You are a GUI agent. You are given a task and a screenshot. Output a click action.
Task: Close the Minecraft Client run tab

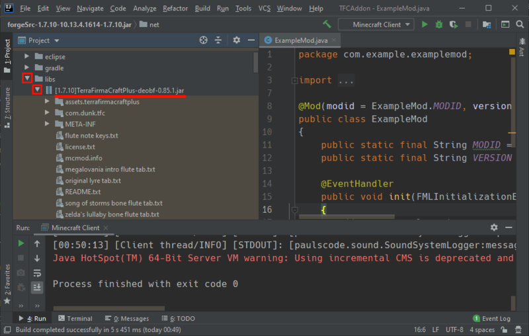(106, 228)
